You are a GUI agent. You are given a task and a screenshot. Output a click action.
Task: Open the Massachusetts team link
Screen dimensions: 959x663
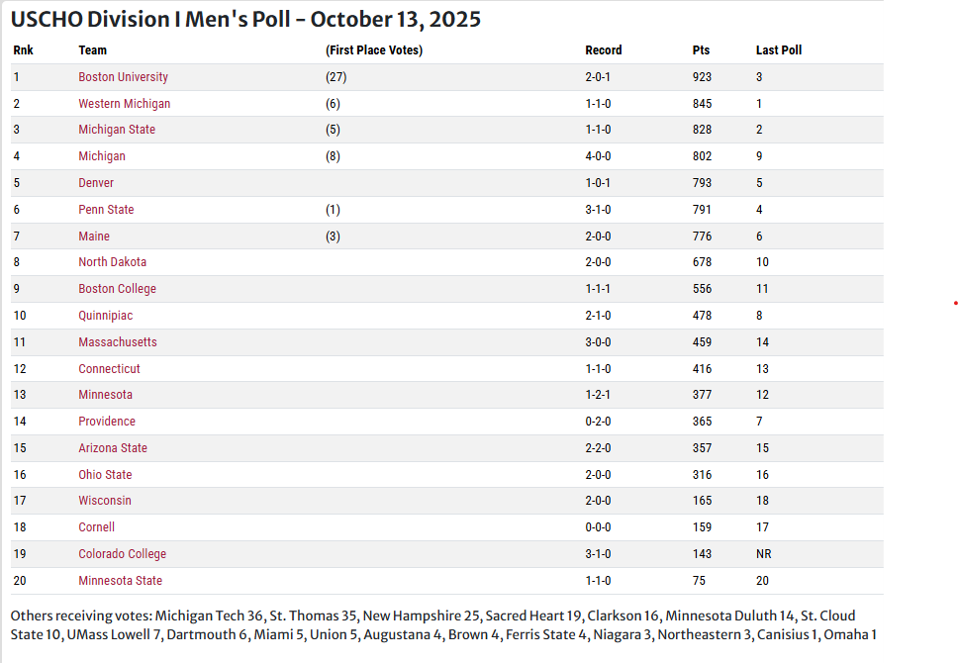118,342
